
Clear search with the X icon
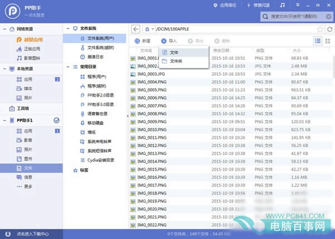[x=329, y=16]
